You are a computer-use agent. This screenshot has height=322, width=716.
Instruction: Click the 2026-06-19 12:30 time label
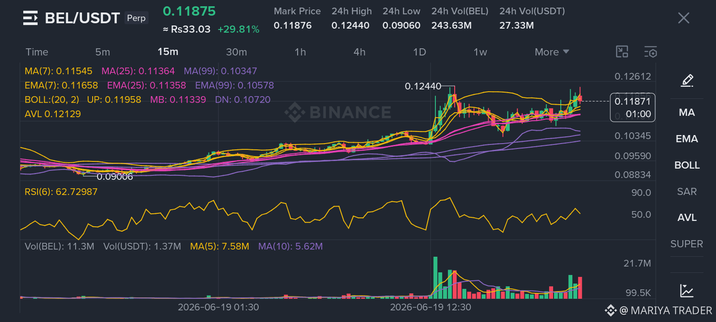(x=430, y=307)
